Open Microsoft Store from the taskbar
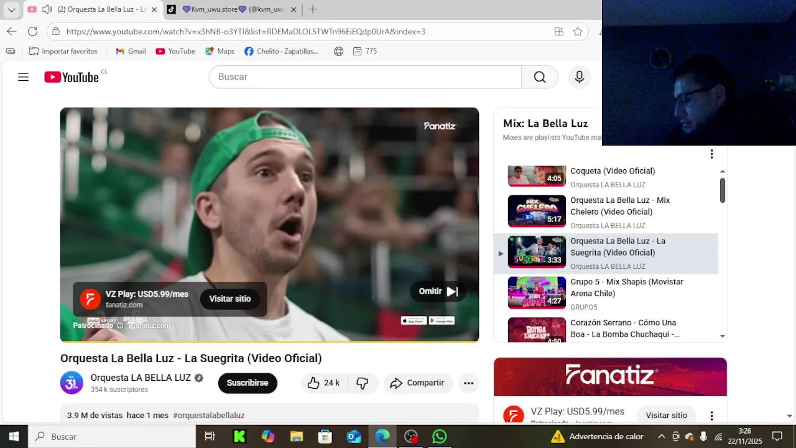 (x=325, y=437)
